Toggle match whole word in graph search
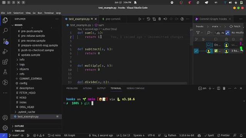246x138 pixels. click(218, 33)
